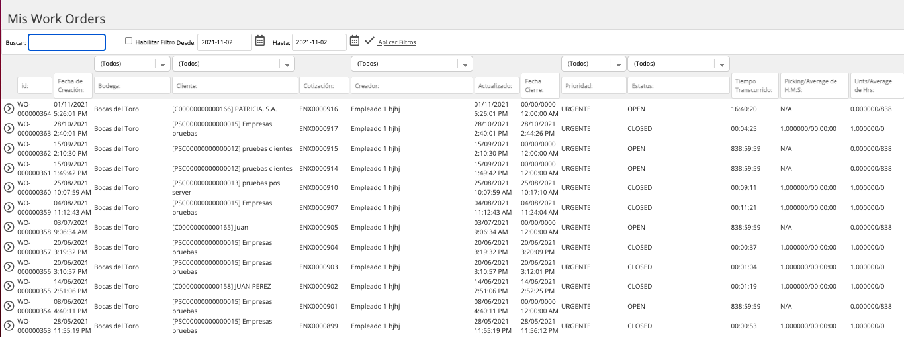904x337 pixels.
Task: Click the Desde date input field
Action: [224, 42]
